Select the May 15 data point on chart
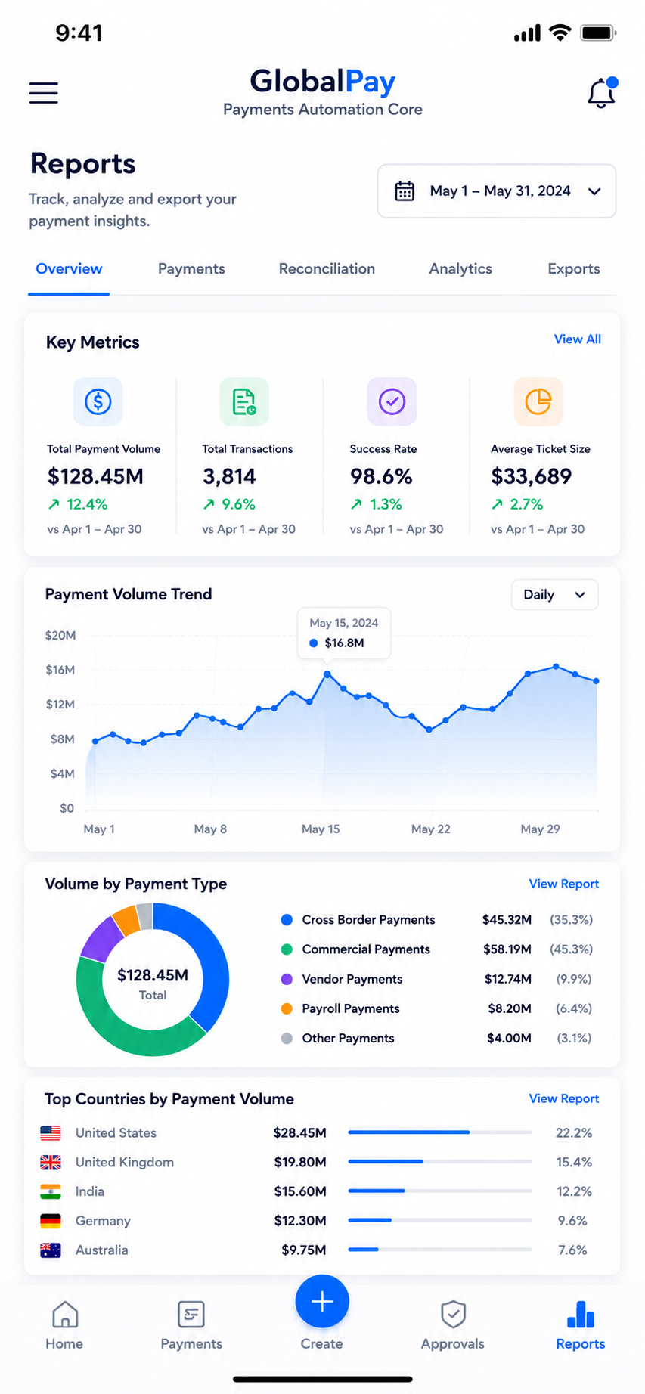Image resolution: width=645 pixels, height=1394 pixels. pyautogui.click(x=327, y=674)
